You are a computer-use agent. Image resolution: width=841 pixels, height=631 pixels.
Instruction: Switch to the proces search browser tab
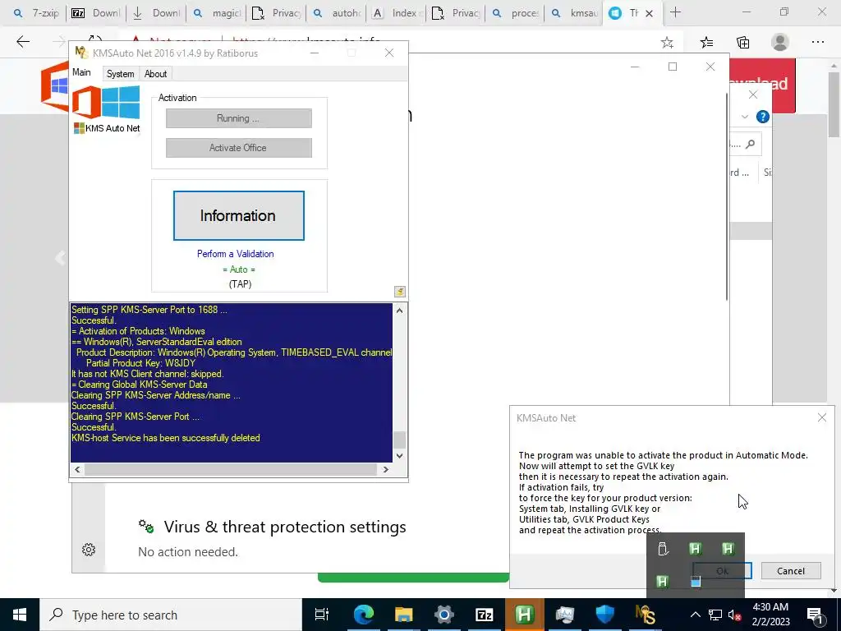(516, 13)
